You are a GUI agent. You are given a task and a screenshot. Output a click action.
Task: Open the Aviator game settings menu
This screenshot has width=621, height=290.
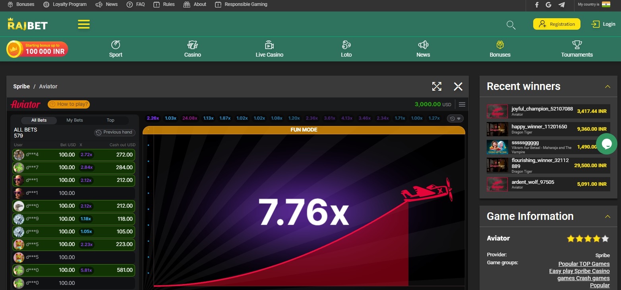(x=462, y=105)
